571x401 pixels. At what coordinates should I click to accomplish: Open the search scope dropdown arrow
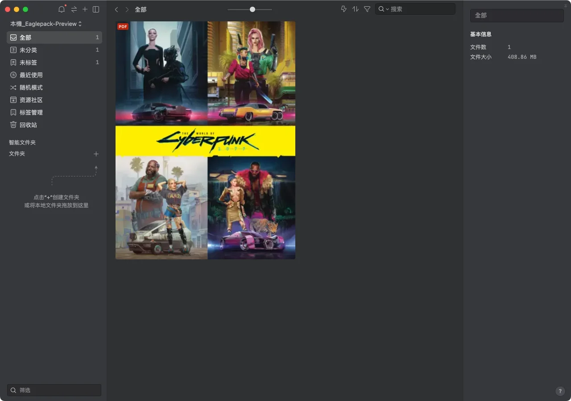pos(387,9)
